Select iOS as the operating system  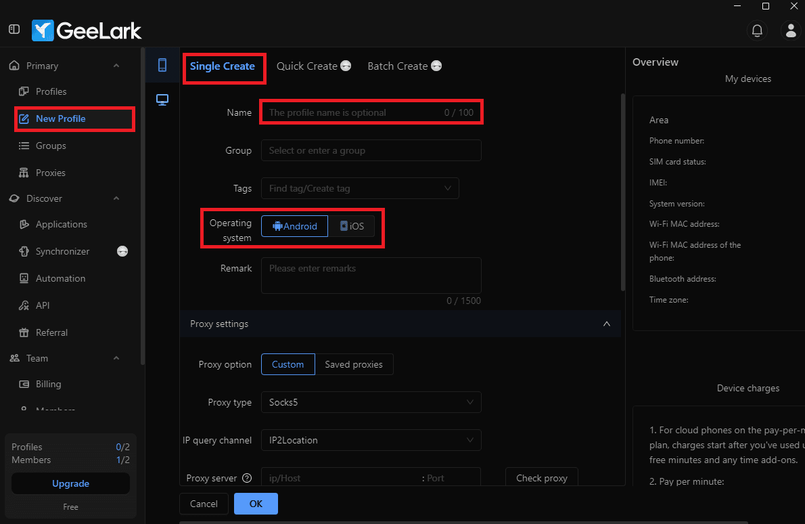(x=352, y=225)
